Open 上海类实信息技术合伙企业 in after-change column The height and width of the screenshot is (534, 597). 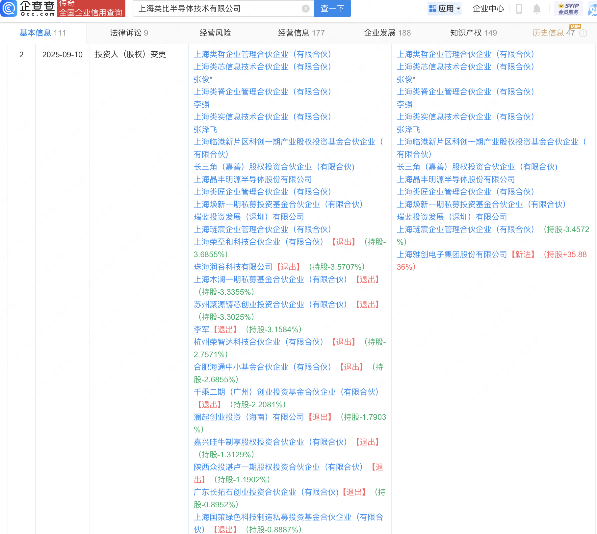465,117
